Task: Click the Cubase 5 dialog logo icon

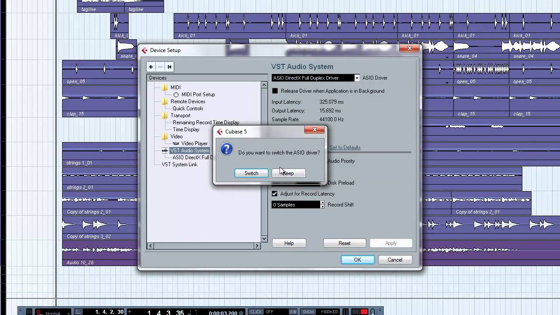Action: point(220,132)
